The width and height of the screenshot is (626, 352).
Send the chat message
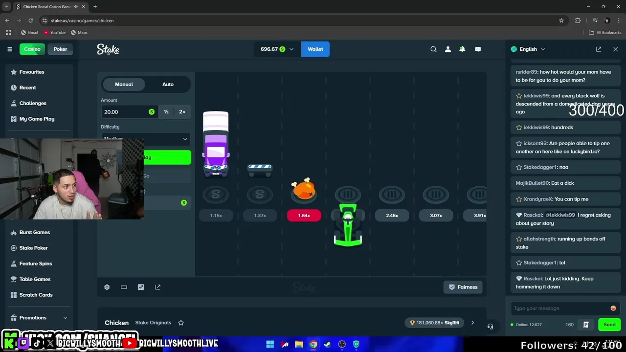tap(609, 325)
